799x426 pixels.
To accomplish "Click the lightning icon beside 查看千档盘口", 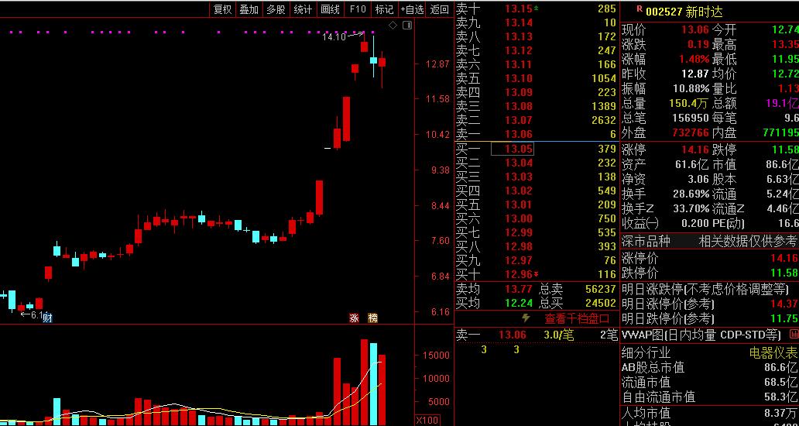I will click(x=526, y=318).
